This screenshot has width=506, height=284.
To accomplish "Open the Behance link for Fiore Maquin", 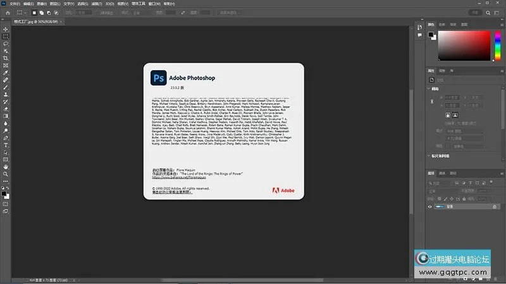I will tap(181, 179).
